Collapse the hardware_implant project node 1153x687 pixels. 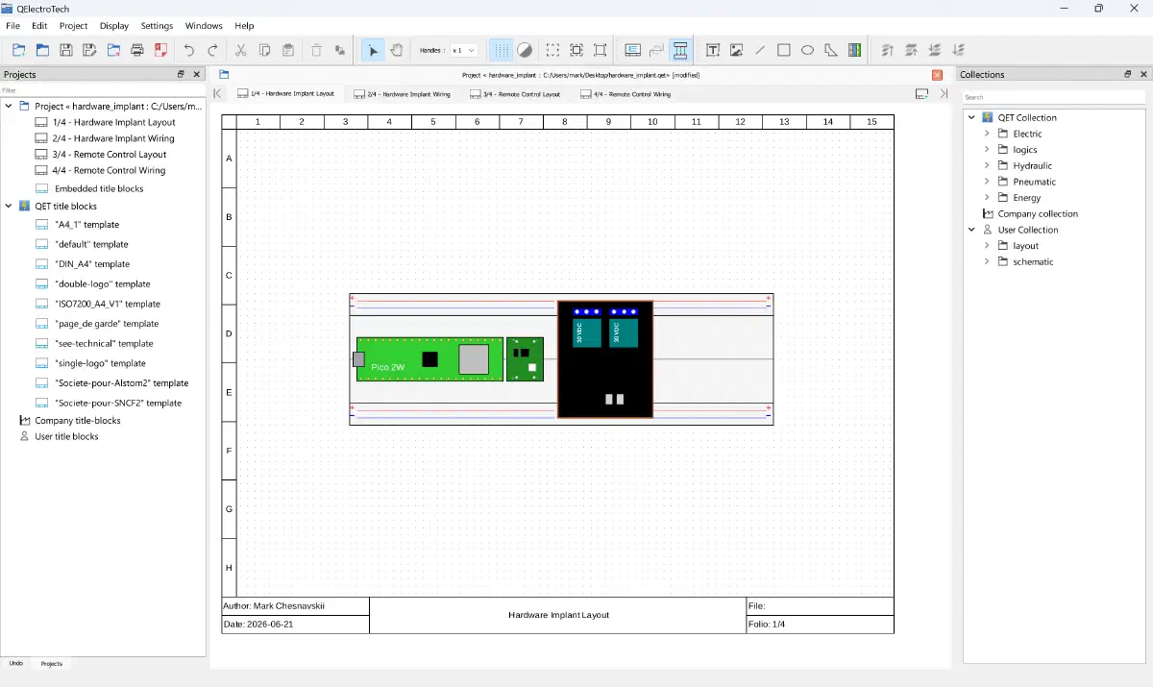pyautogui.click(x=9, y=106)
